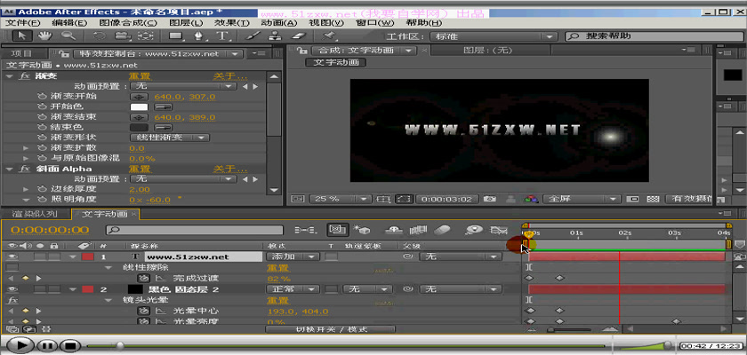Select the Hand tool
Screen dimensions: 747x355
click(45, 35)
